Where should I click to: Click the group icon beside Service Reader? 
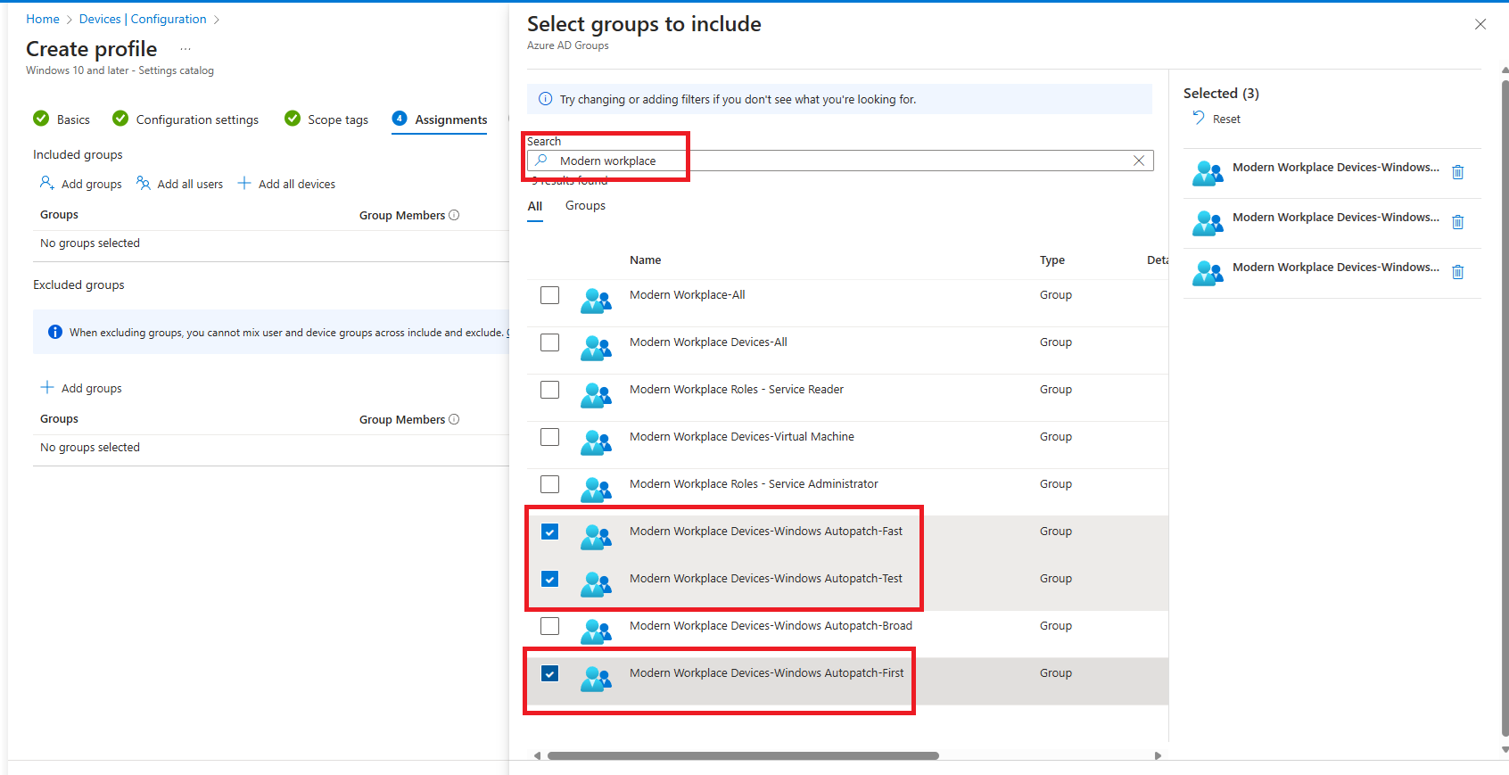(596, 395)
